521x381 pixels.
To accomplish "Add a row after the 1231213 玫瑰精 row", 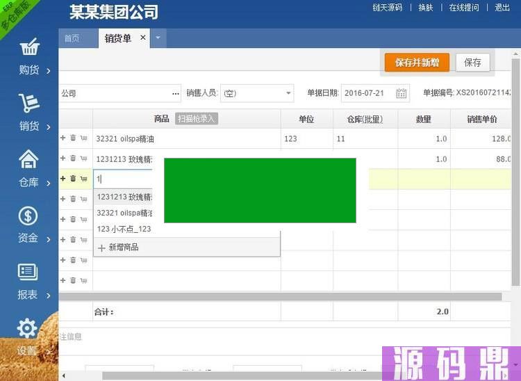I will point(63,159).
